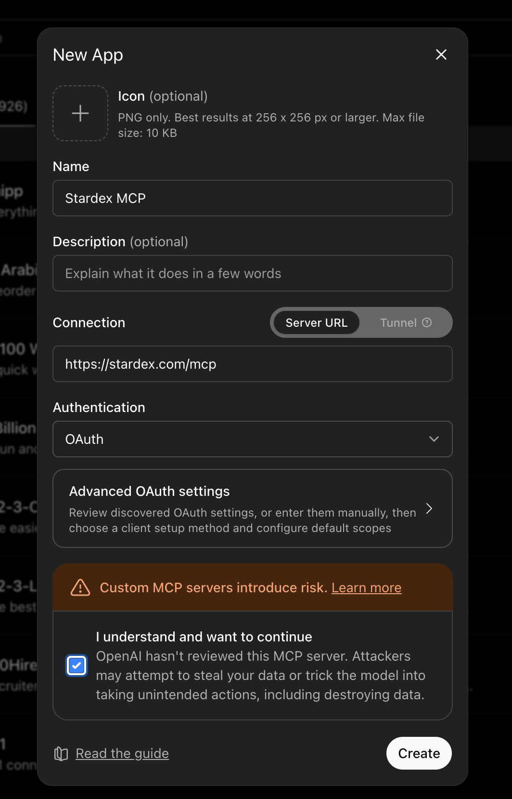Click the 'OpenAI hasn't reviewed' warning paragraph
This screenshot has height=799, width=512.
pyautogui.click(x=260, y=675)
